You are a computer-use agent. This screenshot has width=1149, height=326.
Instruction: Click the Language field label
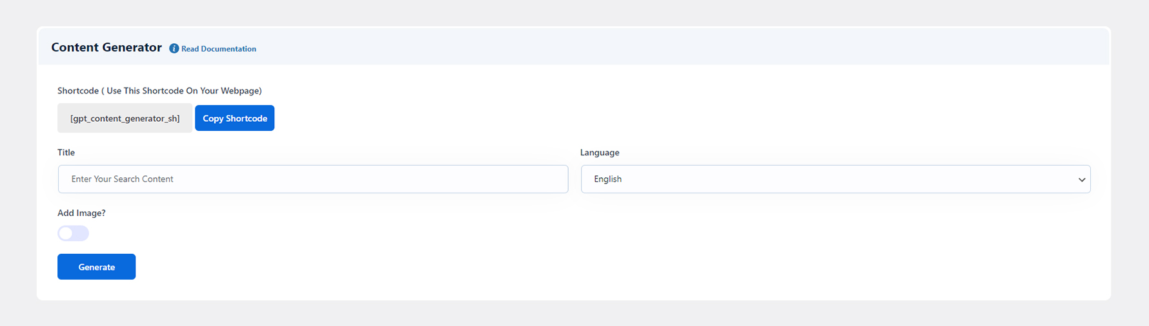[599, 153]
